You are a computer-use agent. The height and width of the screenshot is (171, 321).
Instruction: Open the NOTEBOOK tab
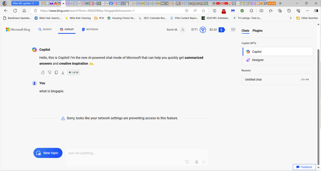pyautogui.click(x=90, y=29)
